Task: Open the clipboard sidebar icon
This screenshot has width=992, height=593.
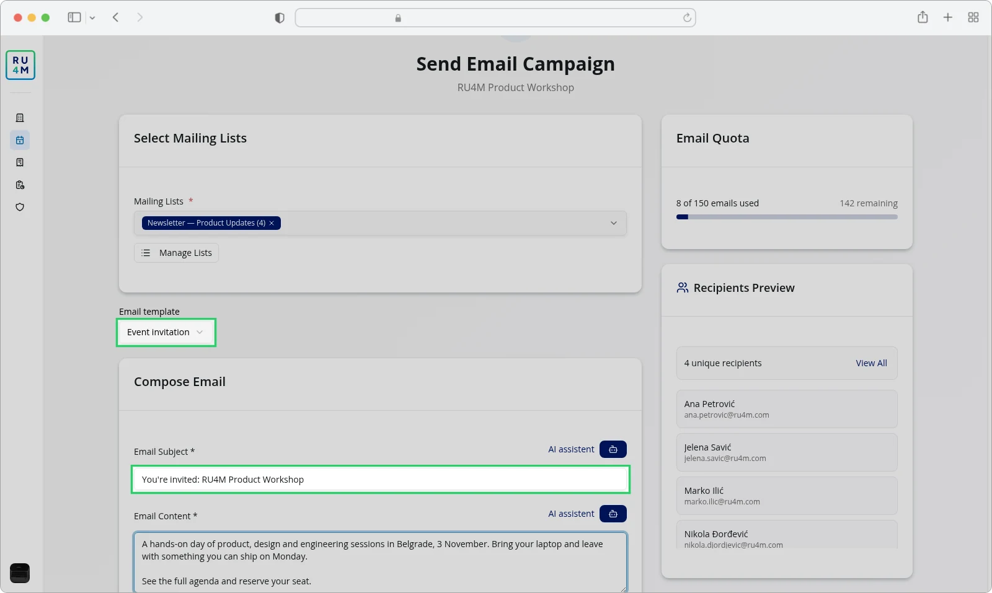Action: (x=20, y=185)
